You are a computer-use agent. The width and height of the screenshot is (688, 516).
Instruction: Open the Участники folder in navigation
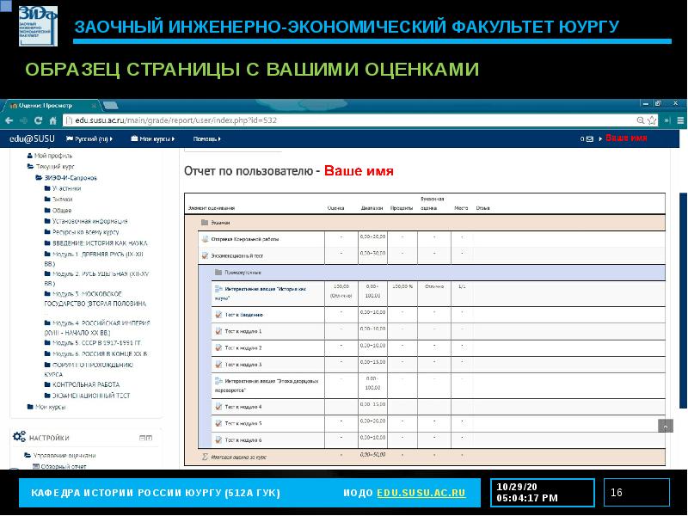coord(67,187)
